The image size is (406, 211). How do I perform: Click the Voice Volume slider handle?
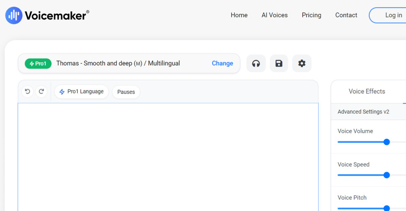coord(386,142)
